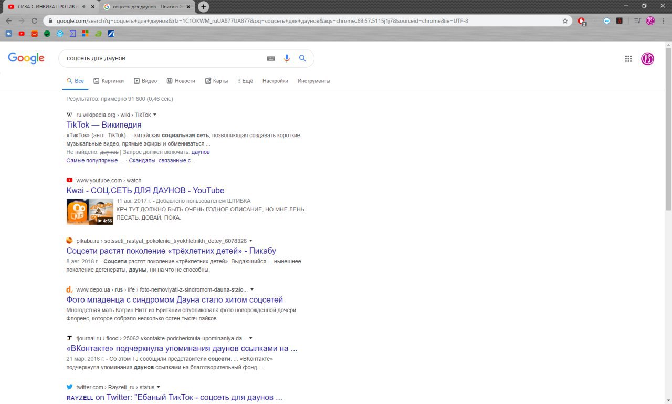
Task: Reload the current page
Action: click(35, 21)
